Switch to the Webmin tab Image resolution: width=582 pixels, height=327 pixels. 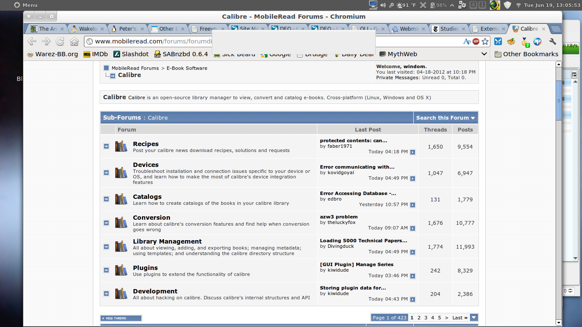[x=408, y=29]
